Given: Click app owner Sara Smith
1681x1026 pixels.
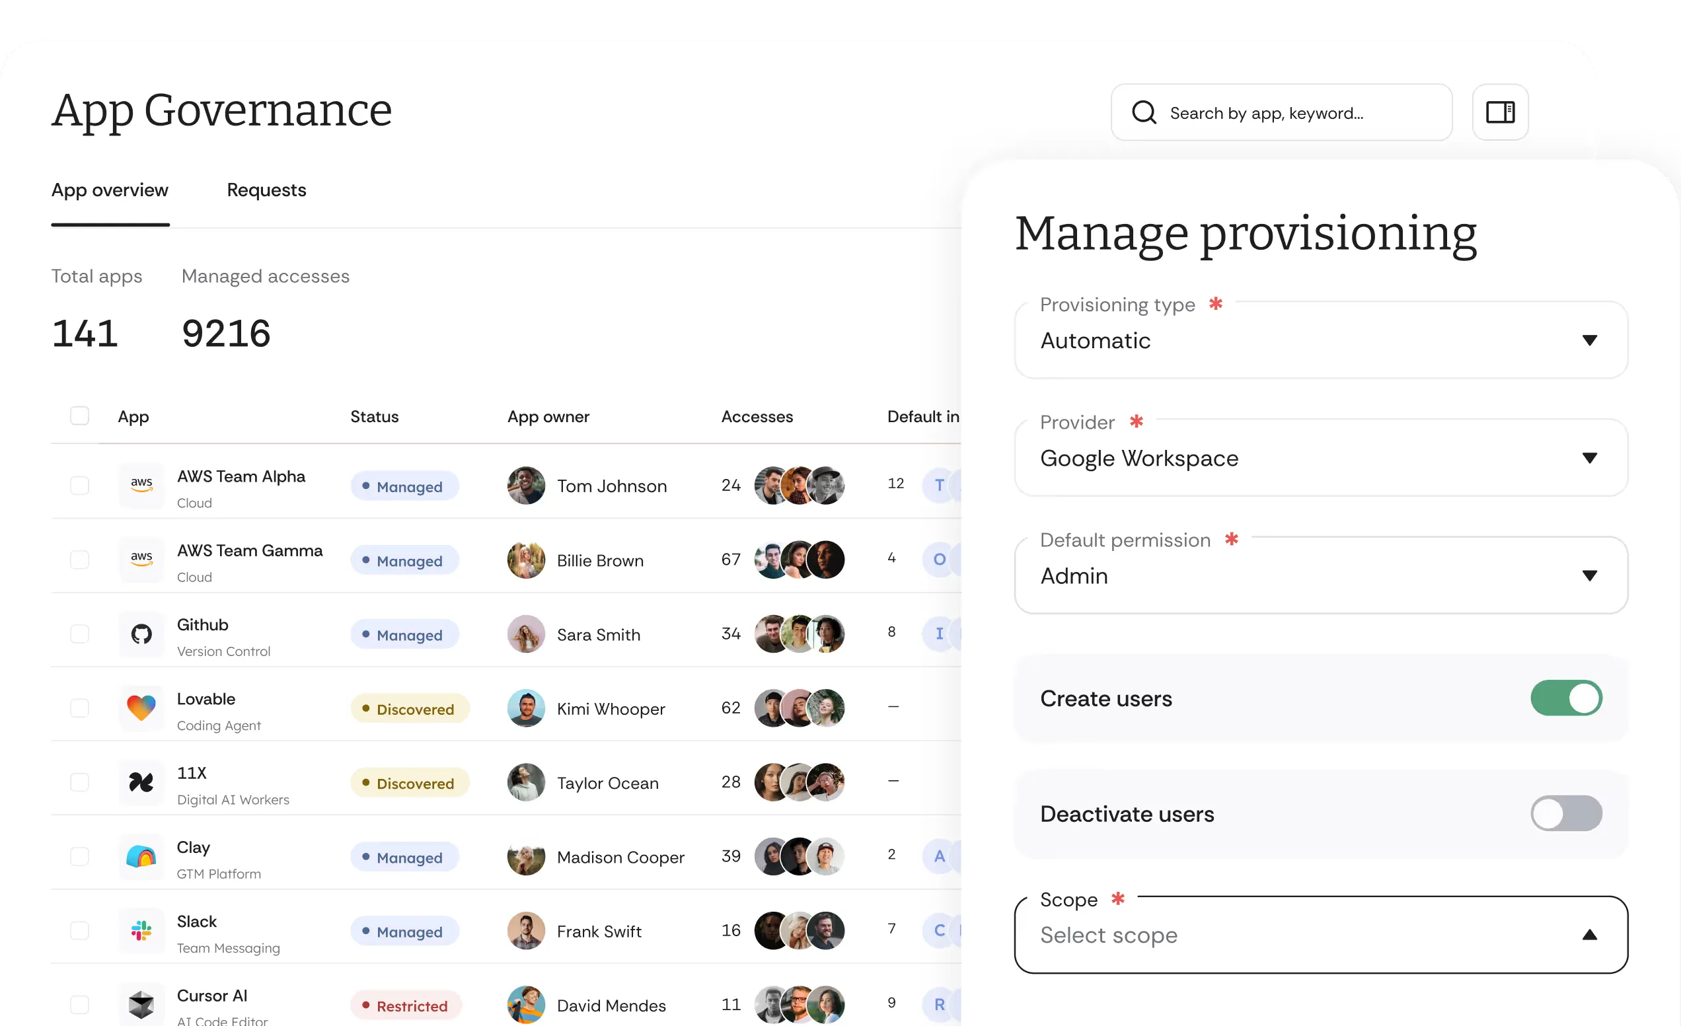Looking at the screenshot, I should pos(598,634).
